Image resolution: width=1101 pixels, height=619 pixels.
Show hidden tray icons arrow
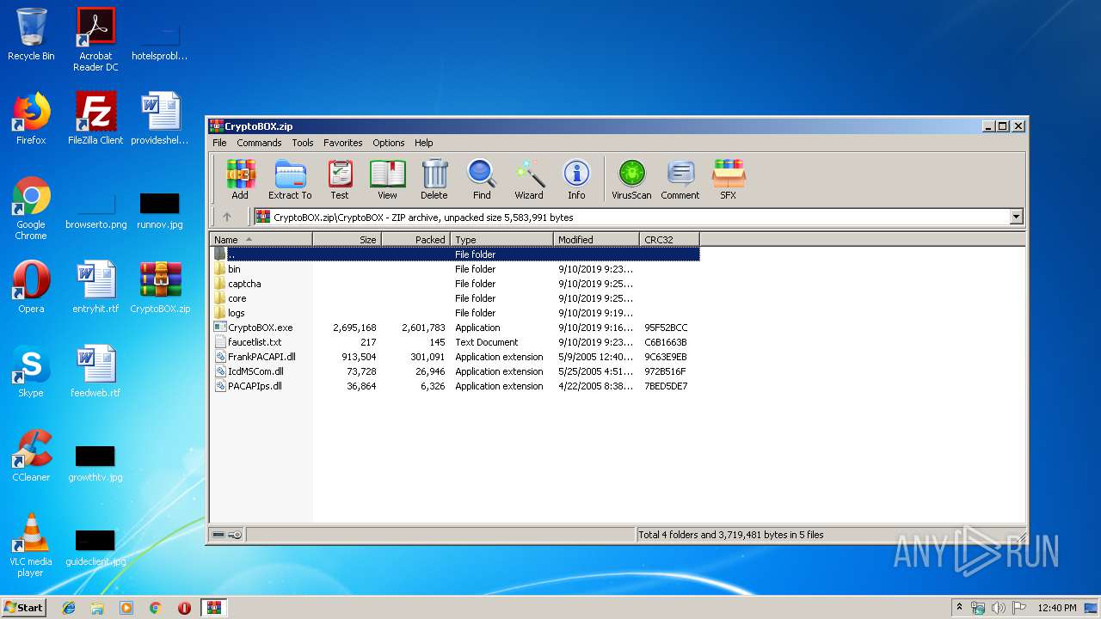point(960,608)
